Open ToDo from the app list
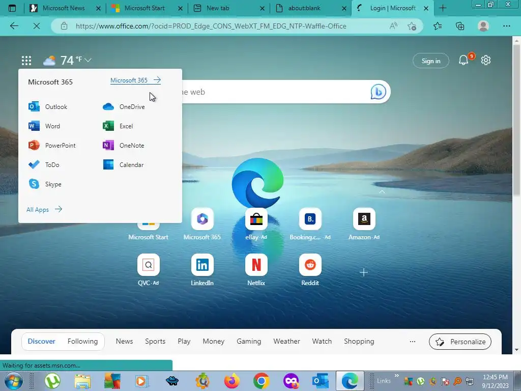 (x=44, y=164)
